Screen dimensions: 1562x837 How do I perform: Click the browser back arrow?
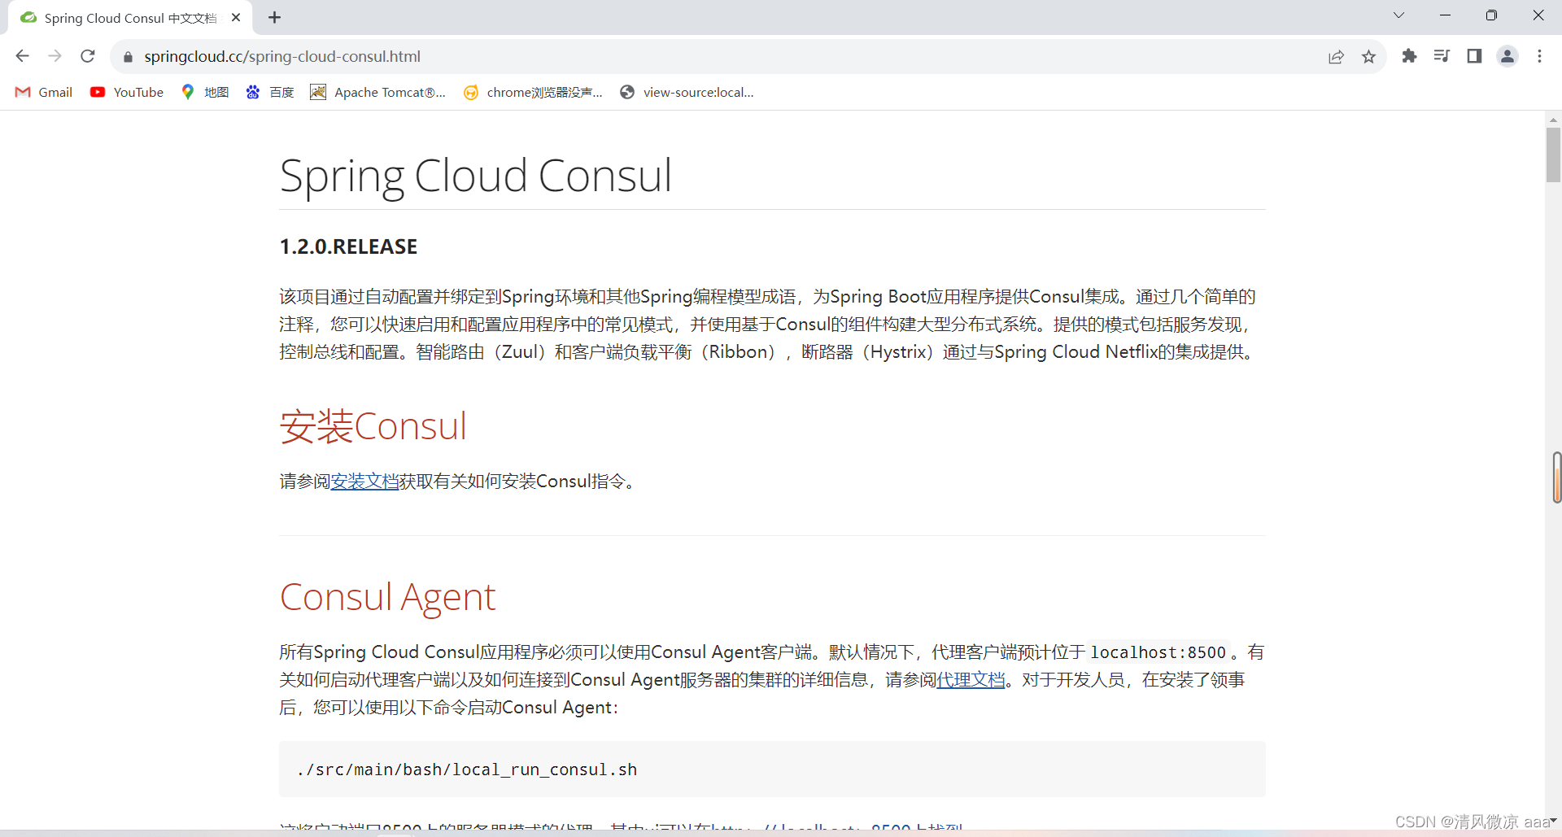(x=23, y=56)
